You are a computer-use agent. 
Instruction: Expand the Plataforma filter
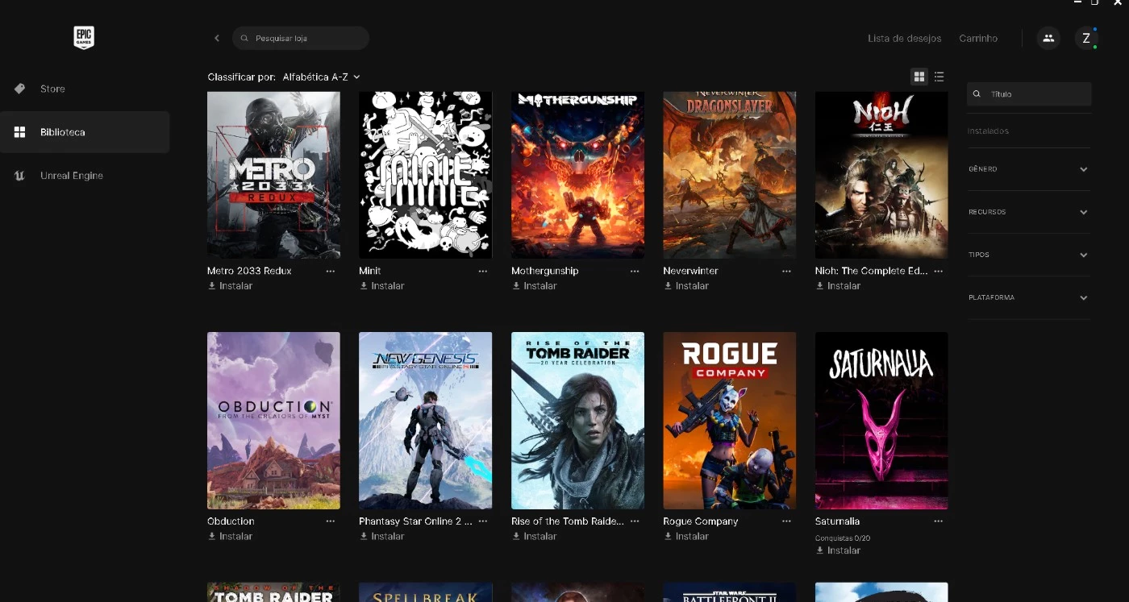click(x=1029, y=297)
